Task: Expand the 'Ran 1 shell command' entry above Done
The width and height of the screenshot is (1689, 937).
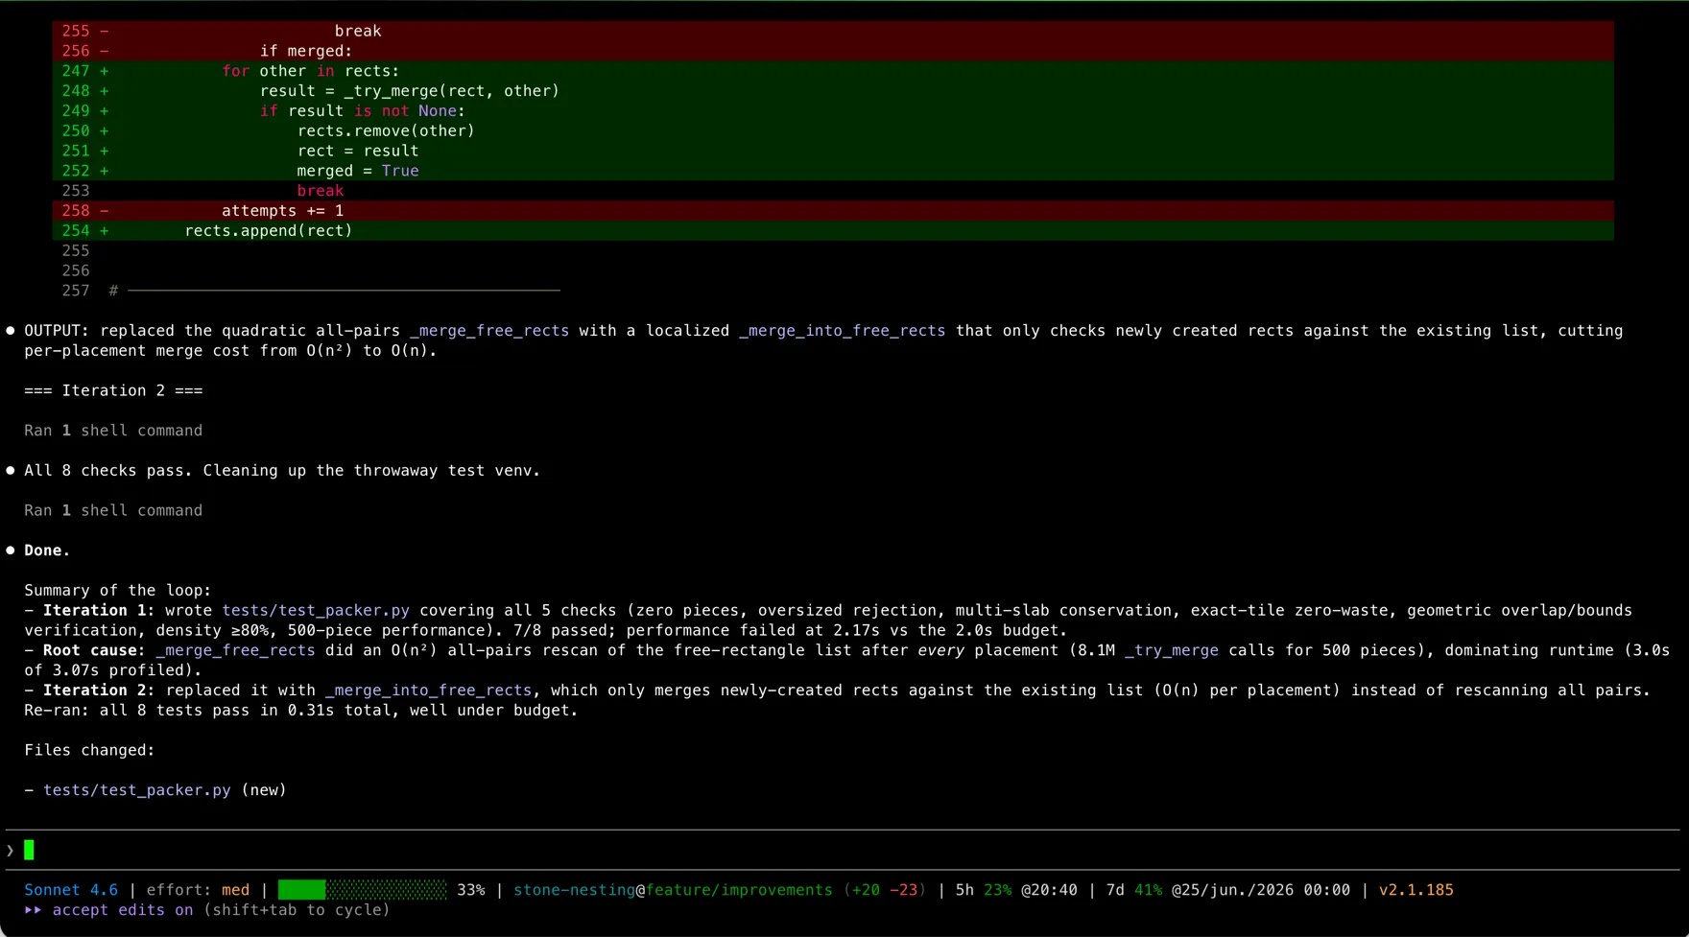Action: [x=113, y=511]
